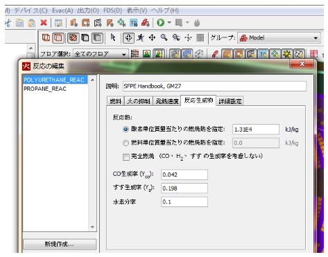Switch to the 燃料 tab

116,101
